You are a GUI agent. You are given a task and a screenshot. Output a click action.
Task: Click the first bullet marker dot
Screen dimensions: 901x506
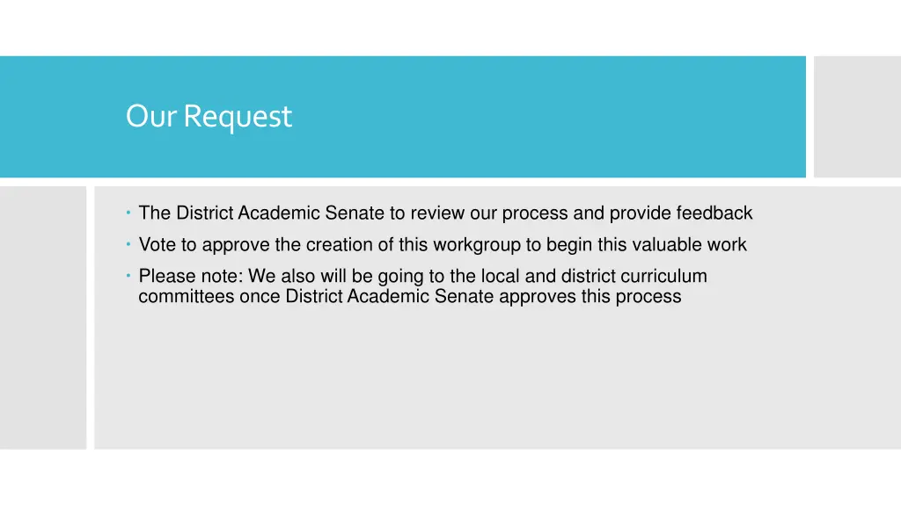coord(128,213)
